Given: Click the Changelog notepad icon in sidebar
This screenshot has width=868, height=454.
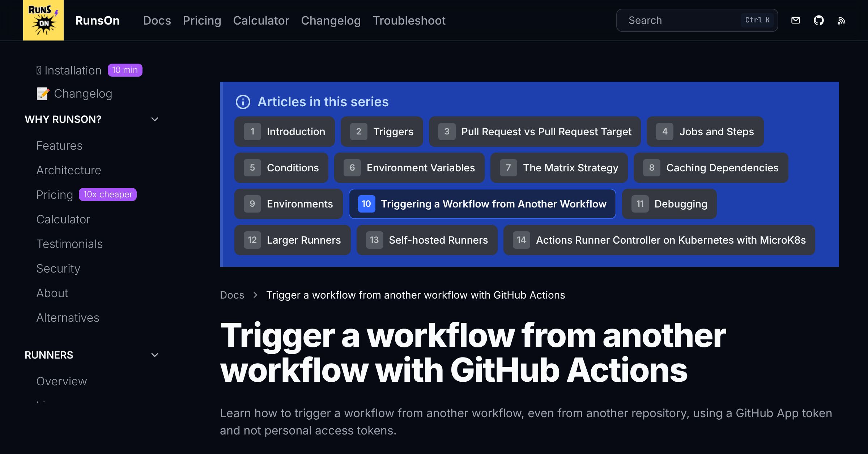Looking at the screenshot, I should tap(43, 93).
